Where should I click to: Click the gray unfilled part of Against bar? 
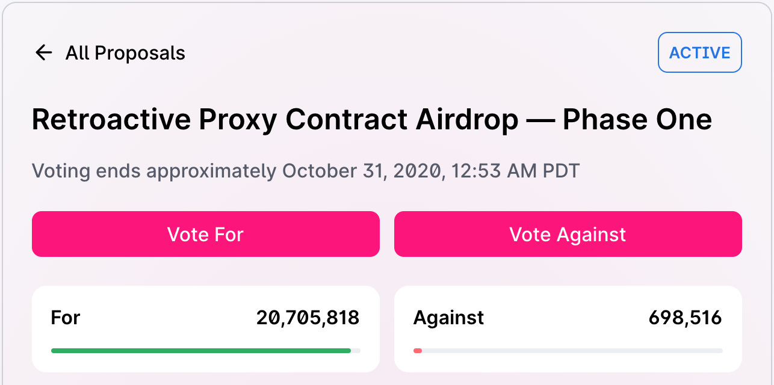pos(572,350)
